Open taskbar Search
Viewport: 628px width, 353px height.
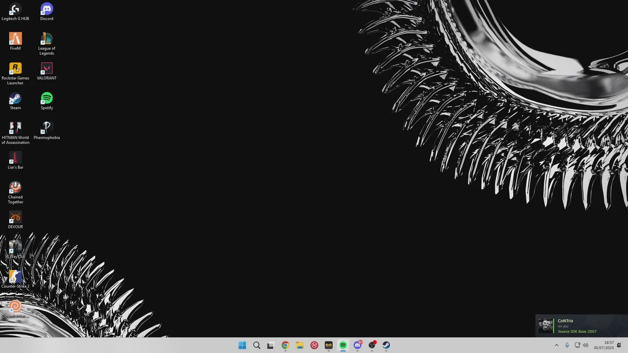(257, 345)
